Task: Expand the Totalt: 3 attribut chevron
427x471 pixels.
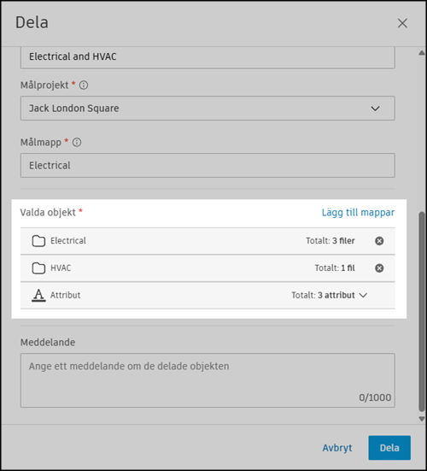Action: pos(363,295)
